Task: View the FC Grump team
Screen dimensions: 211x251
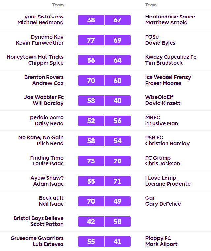Action: point(158,158)
